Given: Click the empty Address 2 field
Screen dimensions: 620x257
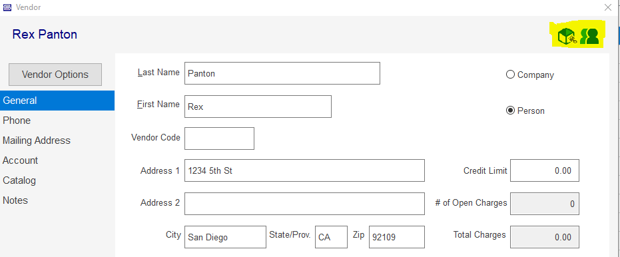Looking at the screenshot, I should coord(304,204).
